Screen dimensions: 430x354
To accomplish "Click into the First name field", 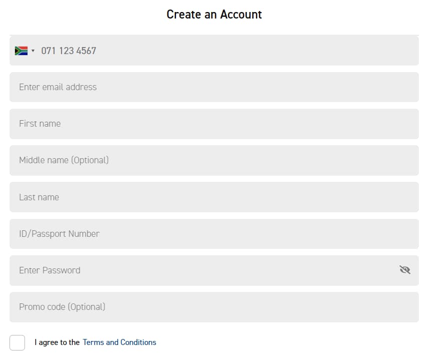I will (214, 124).
